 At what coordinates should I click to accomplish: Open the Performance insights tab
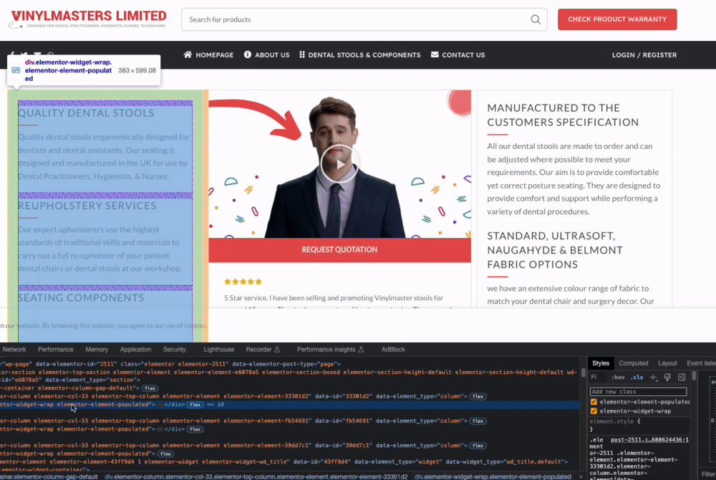coord(330,350)
